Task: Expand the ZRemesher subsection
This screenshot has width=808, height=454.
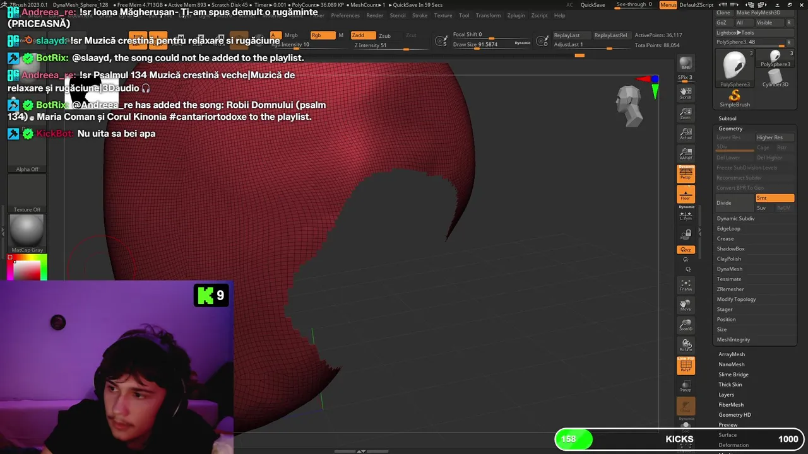Action: [730, 289]
